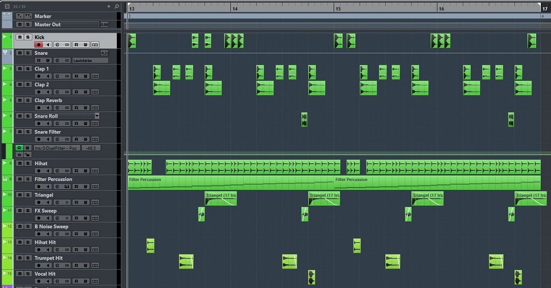Click mute automation icon on DualFilter lane
The image size is (551, 288).
[20, 155]
